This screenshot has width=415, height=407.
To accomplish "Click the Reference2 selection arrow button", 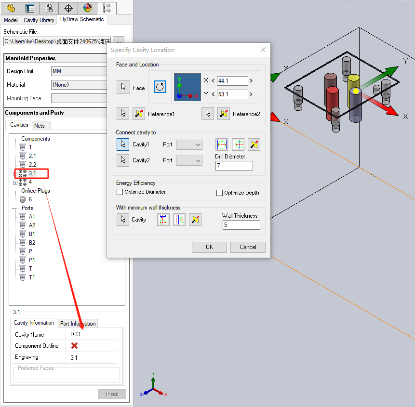I will 208,114.
